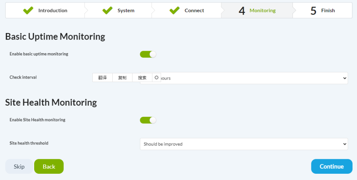Screen dimensions: 357x180
Task: Click the 搜索 popup button
Action: 142,77
